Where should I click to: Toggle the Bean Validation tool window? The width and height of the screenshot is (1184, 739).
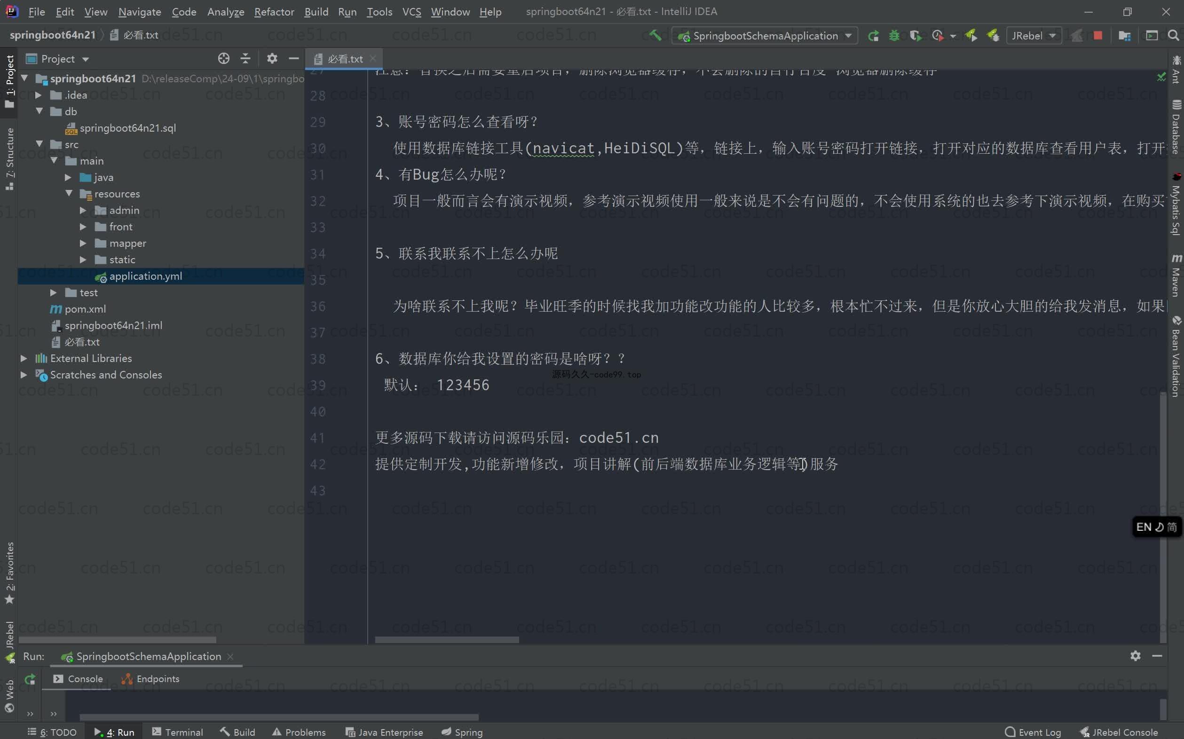(1176, 356)
